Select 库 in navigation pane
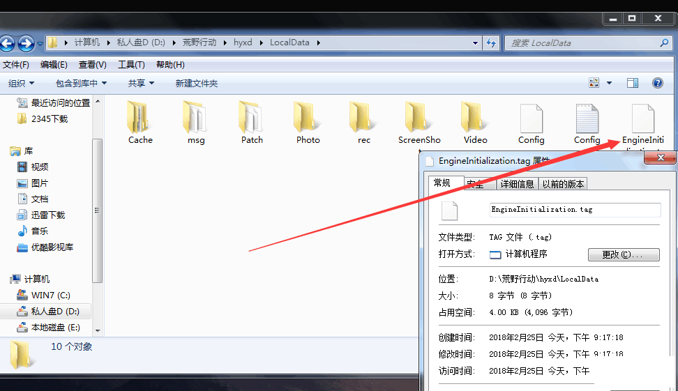This screenshot has width=678, height=391. coord(22,151)
